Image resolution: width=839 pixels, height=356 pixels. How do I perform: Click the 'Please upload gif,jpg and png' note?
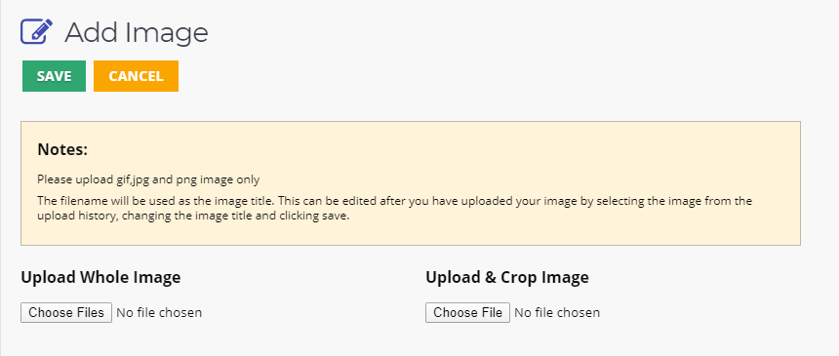(x=148, y=179)
